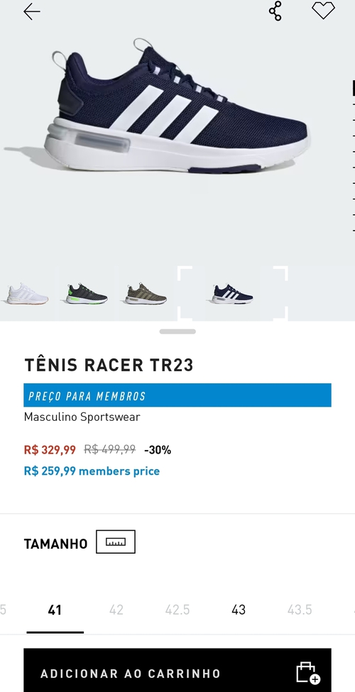355x692 pixels.
Task: Tap the Preço para Membros banner
Action: pyautogui.click(x=177, y=395)
